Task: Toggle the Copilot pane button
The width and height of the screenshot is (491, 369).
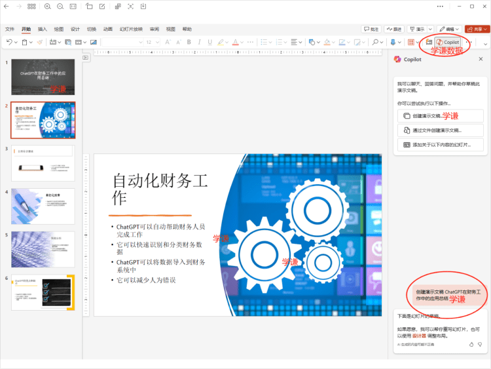Action: click(x=448, y=42)
